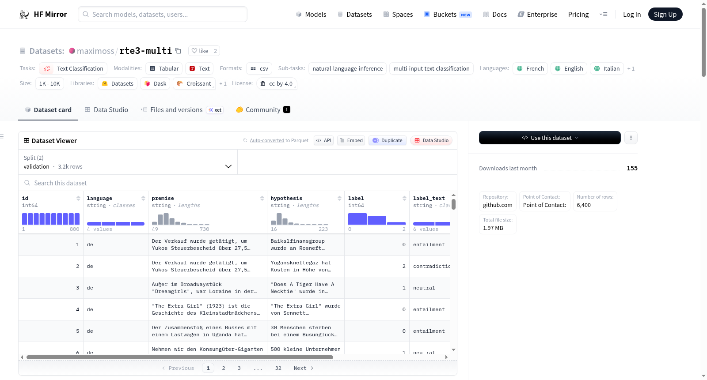
Task: Click the Log In link
Action: [632, 15]
